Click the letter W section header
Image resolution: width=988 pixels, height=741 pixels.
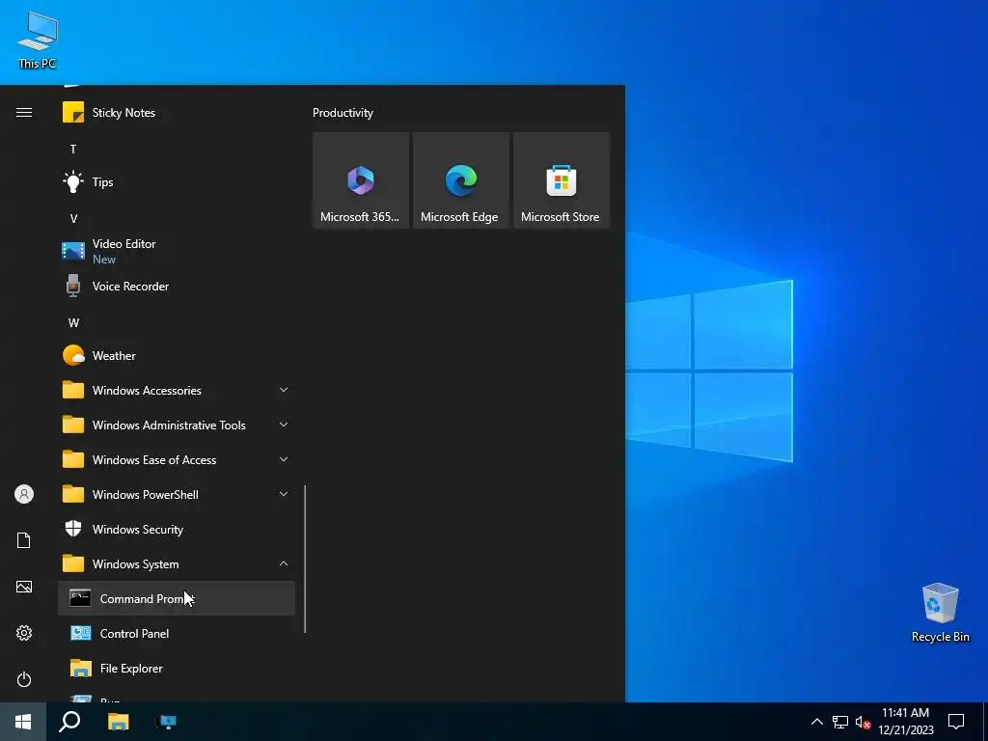73,322
